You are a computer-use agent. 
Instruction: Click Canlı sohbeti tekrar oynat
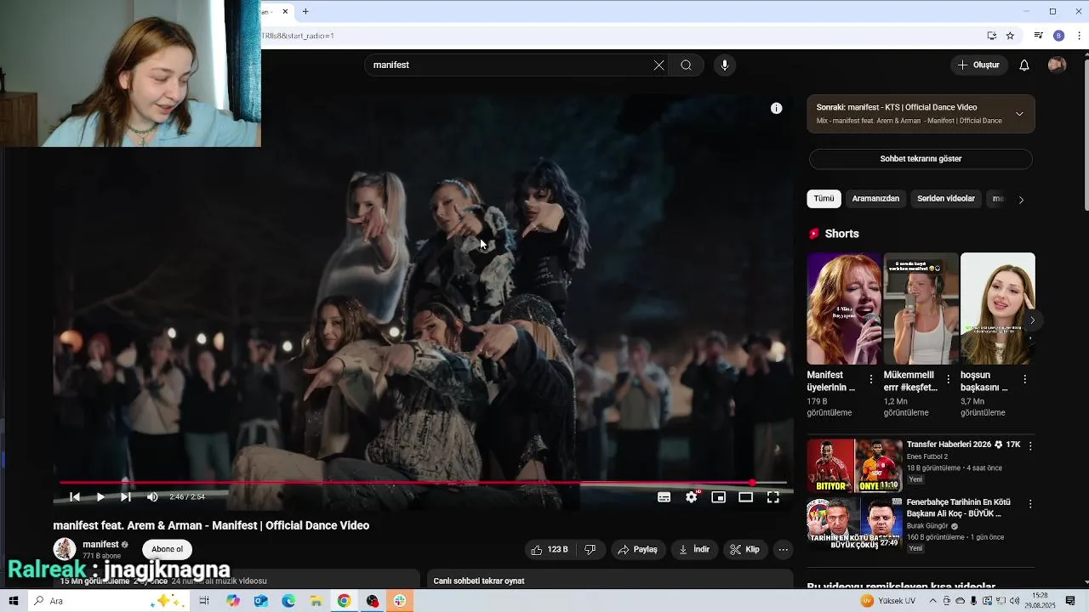click(x=479, y=581)
